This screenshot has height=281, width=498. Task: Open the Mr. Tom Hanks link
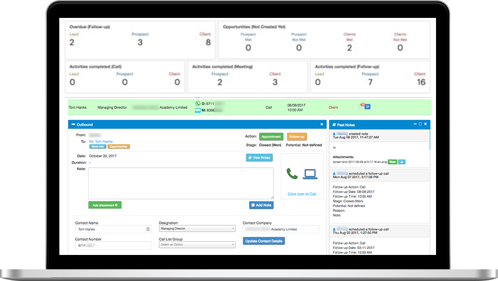click(101, 141)
